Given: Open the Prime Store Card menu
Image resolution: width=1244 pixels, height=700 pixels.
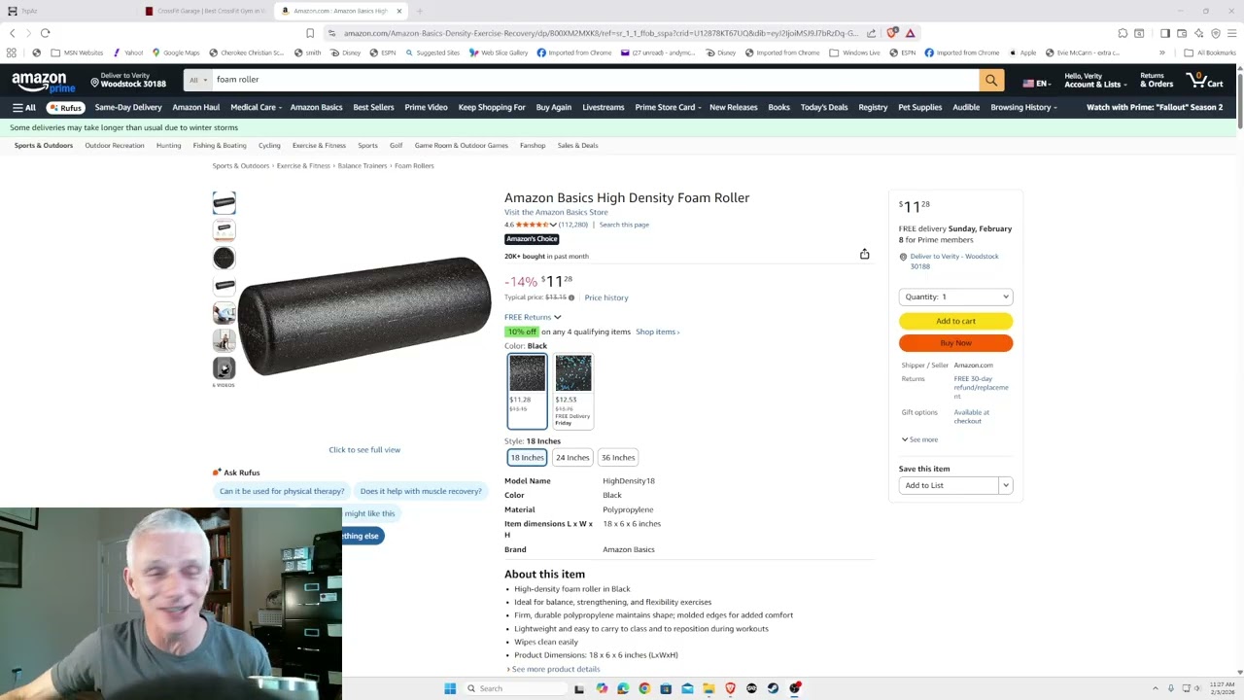Looking at the screenshot, I should 667,107.
